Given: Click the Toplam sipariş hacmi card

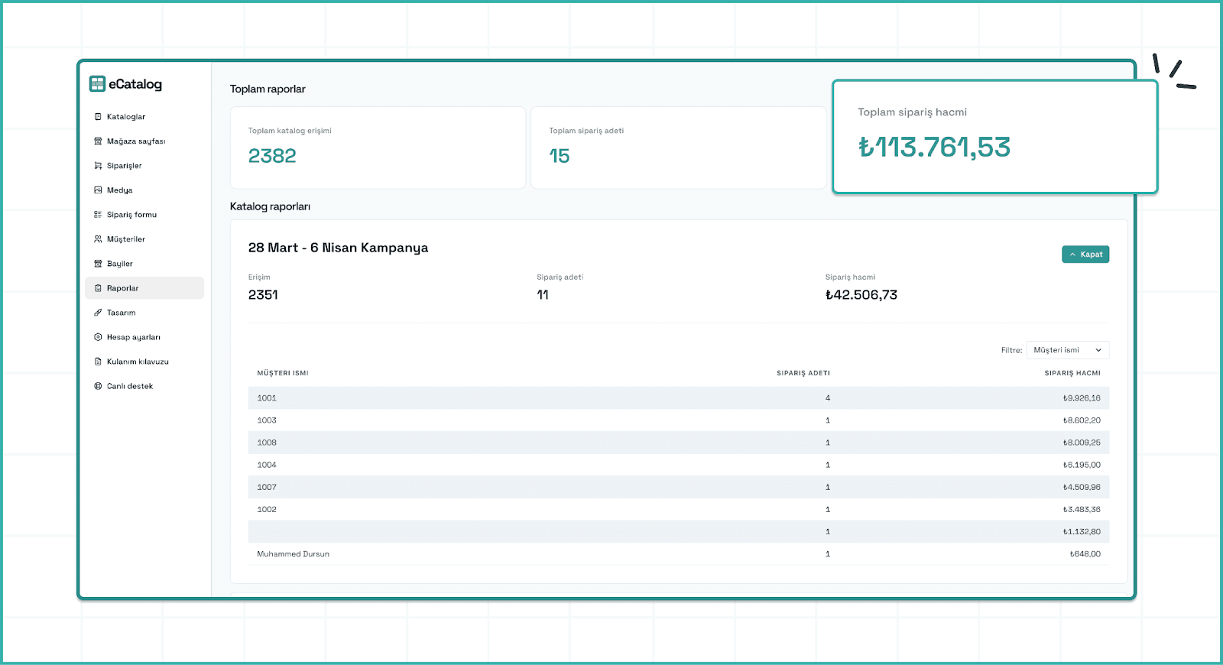Looking at the screenshot, I should click(x=994, y=137).
